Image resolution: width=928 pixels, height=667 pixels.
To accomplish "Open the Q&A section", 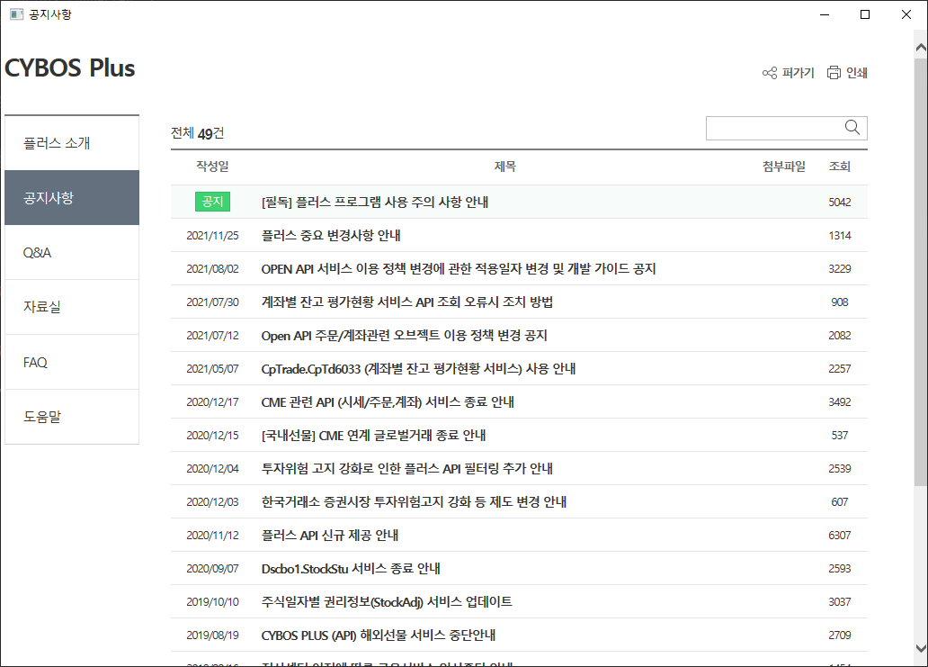I will [x=72, y=252].
